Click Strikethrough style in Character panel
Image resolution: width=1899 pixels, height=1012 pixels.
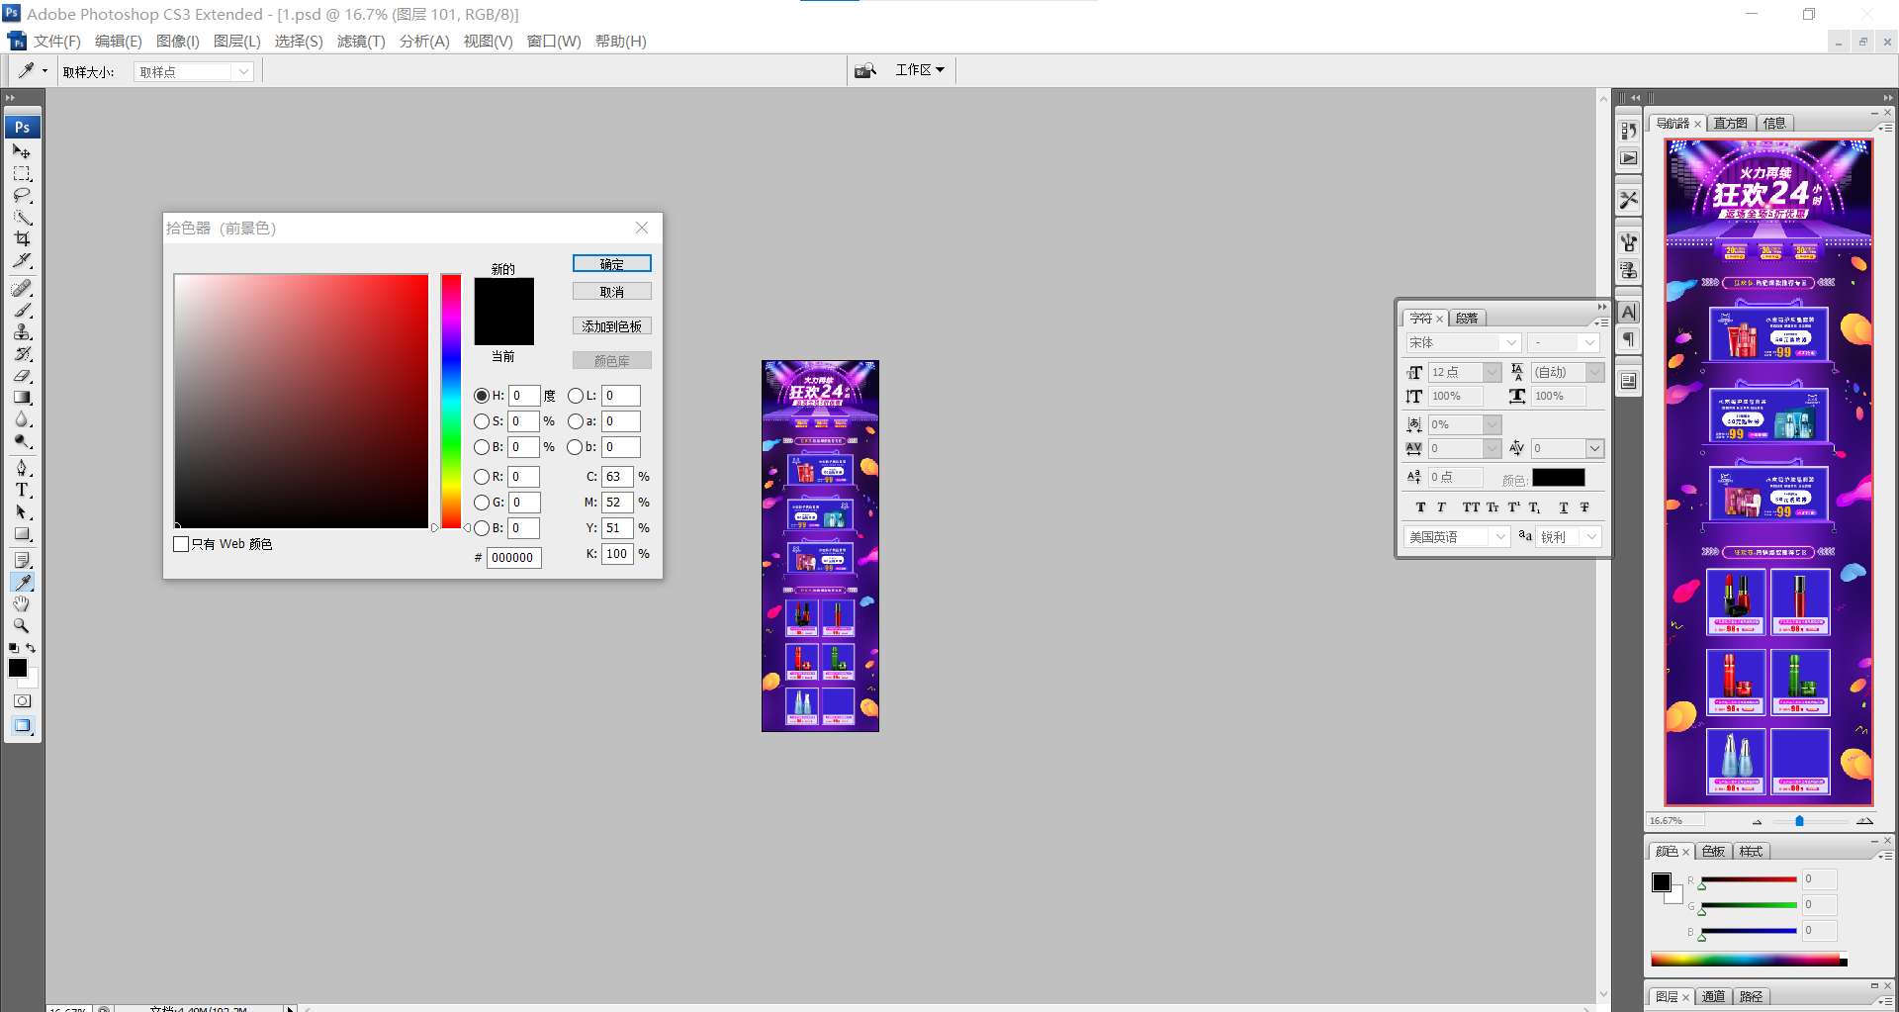tap(1583, 507)
